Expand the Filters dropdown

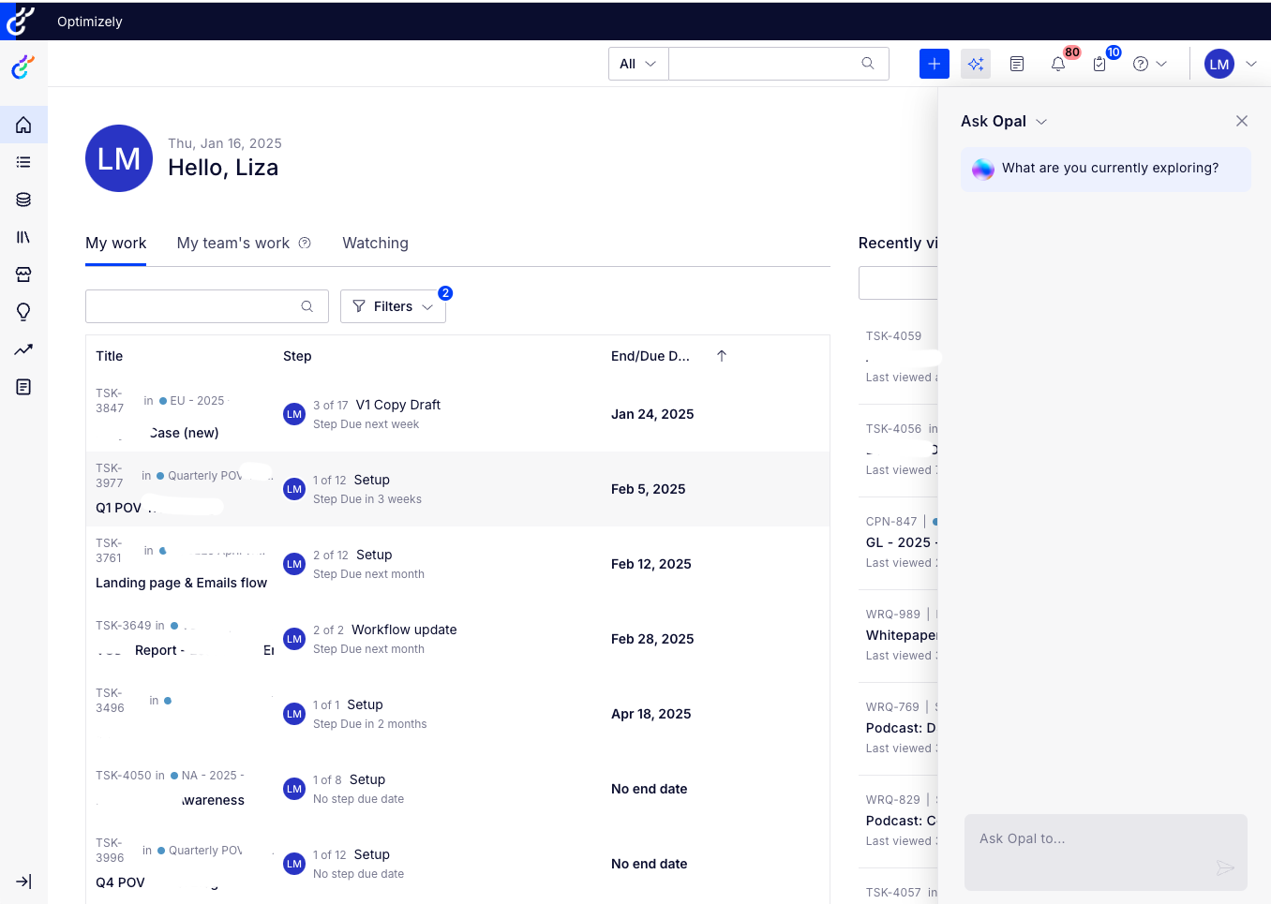(x=393, y=306)
